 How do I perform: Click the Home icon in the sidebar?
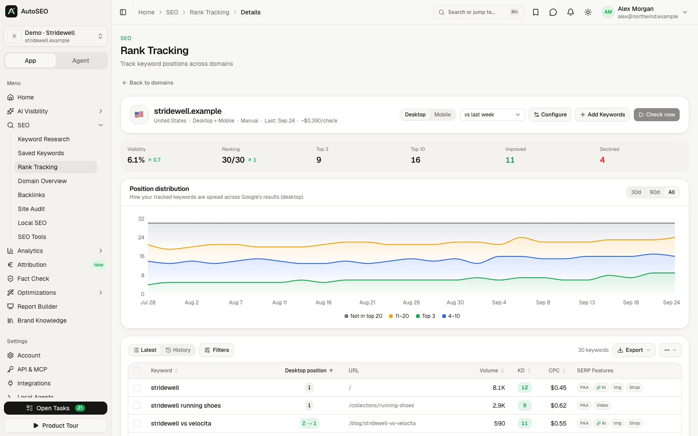click(10, 97)
